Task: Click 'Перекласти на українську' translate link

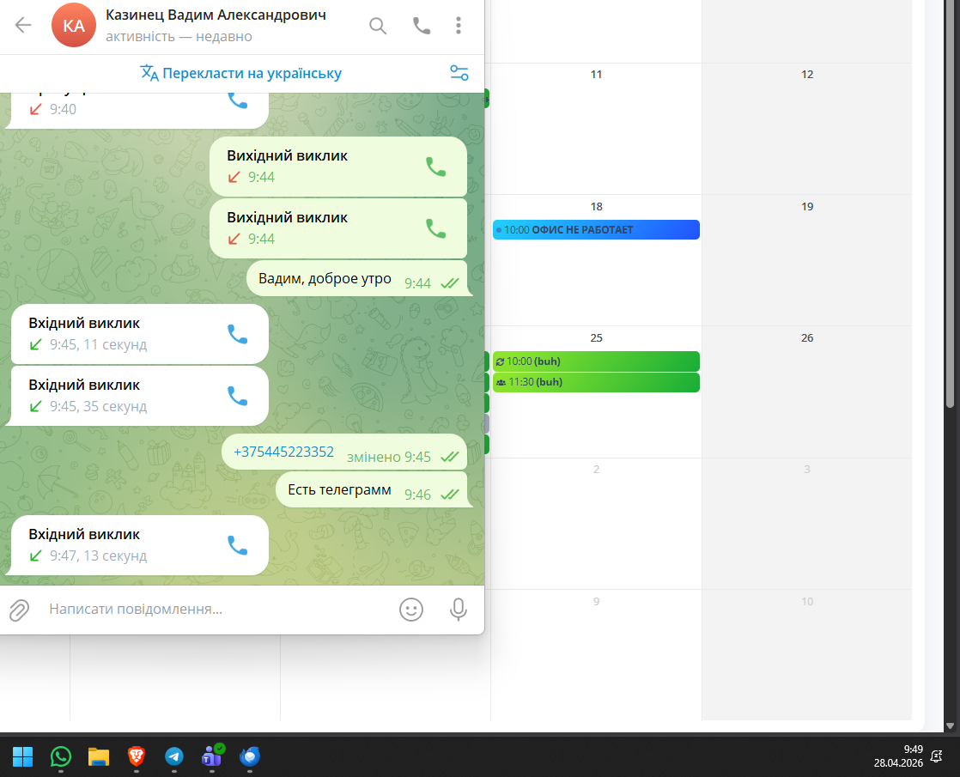Action: 240,74
